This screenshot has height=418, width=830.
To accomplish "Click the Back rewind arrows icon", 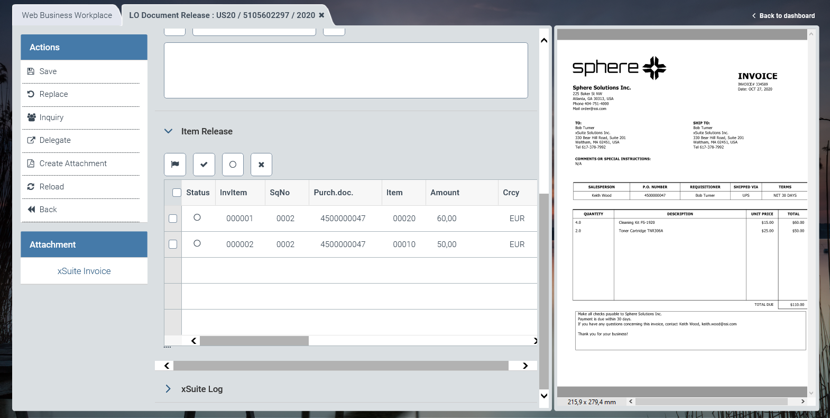I will (x=31, y=210).
